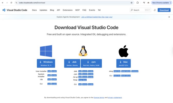Screen dimensions: 173x103
Task: Click the Windows logo image
Action: (x=46, y=51)
